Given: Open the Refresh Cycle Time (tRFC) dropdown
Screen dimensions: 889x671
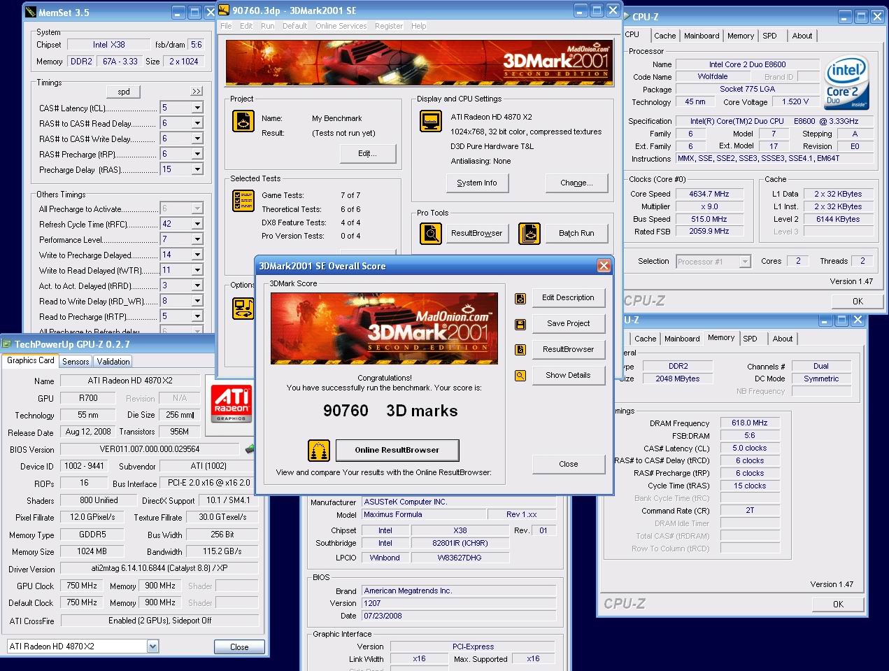Looking at the screenshot, I should coord(197,224).
